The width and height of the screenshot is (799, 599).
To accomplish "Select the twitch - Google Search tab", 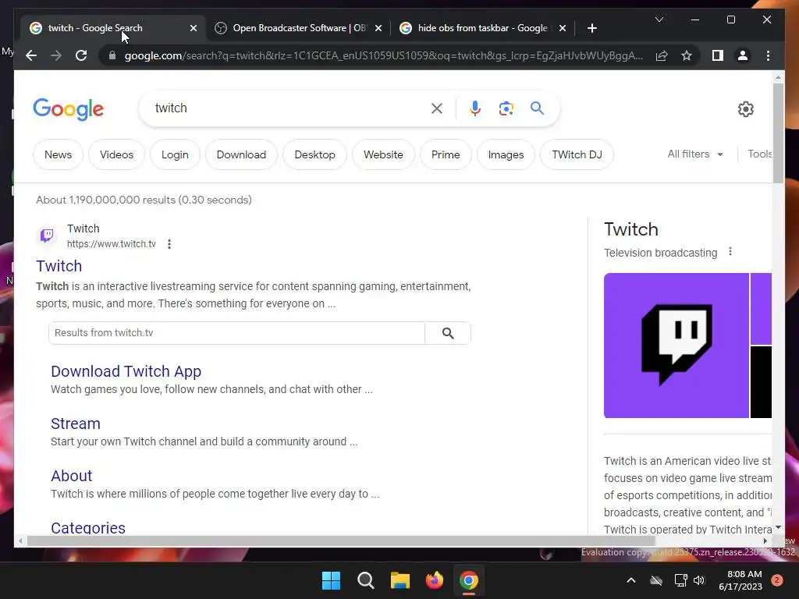I will [x=112, y=28].
